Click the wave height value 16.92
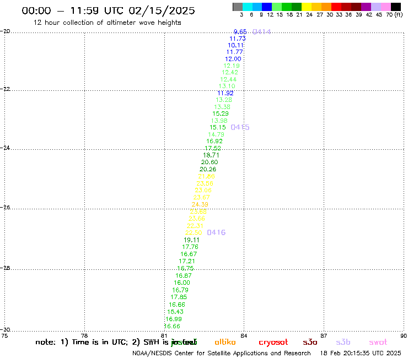The height and width of the screenshot is (358, 408). [x=214, y=141]
